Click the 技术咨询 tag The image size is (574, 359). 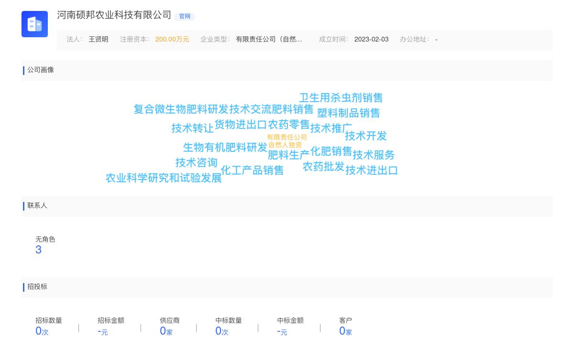tap(197, 163)
